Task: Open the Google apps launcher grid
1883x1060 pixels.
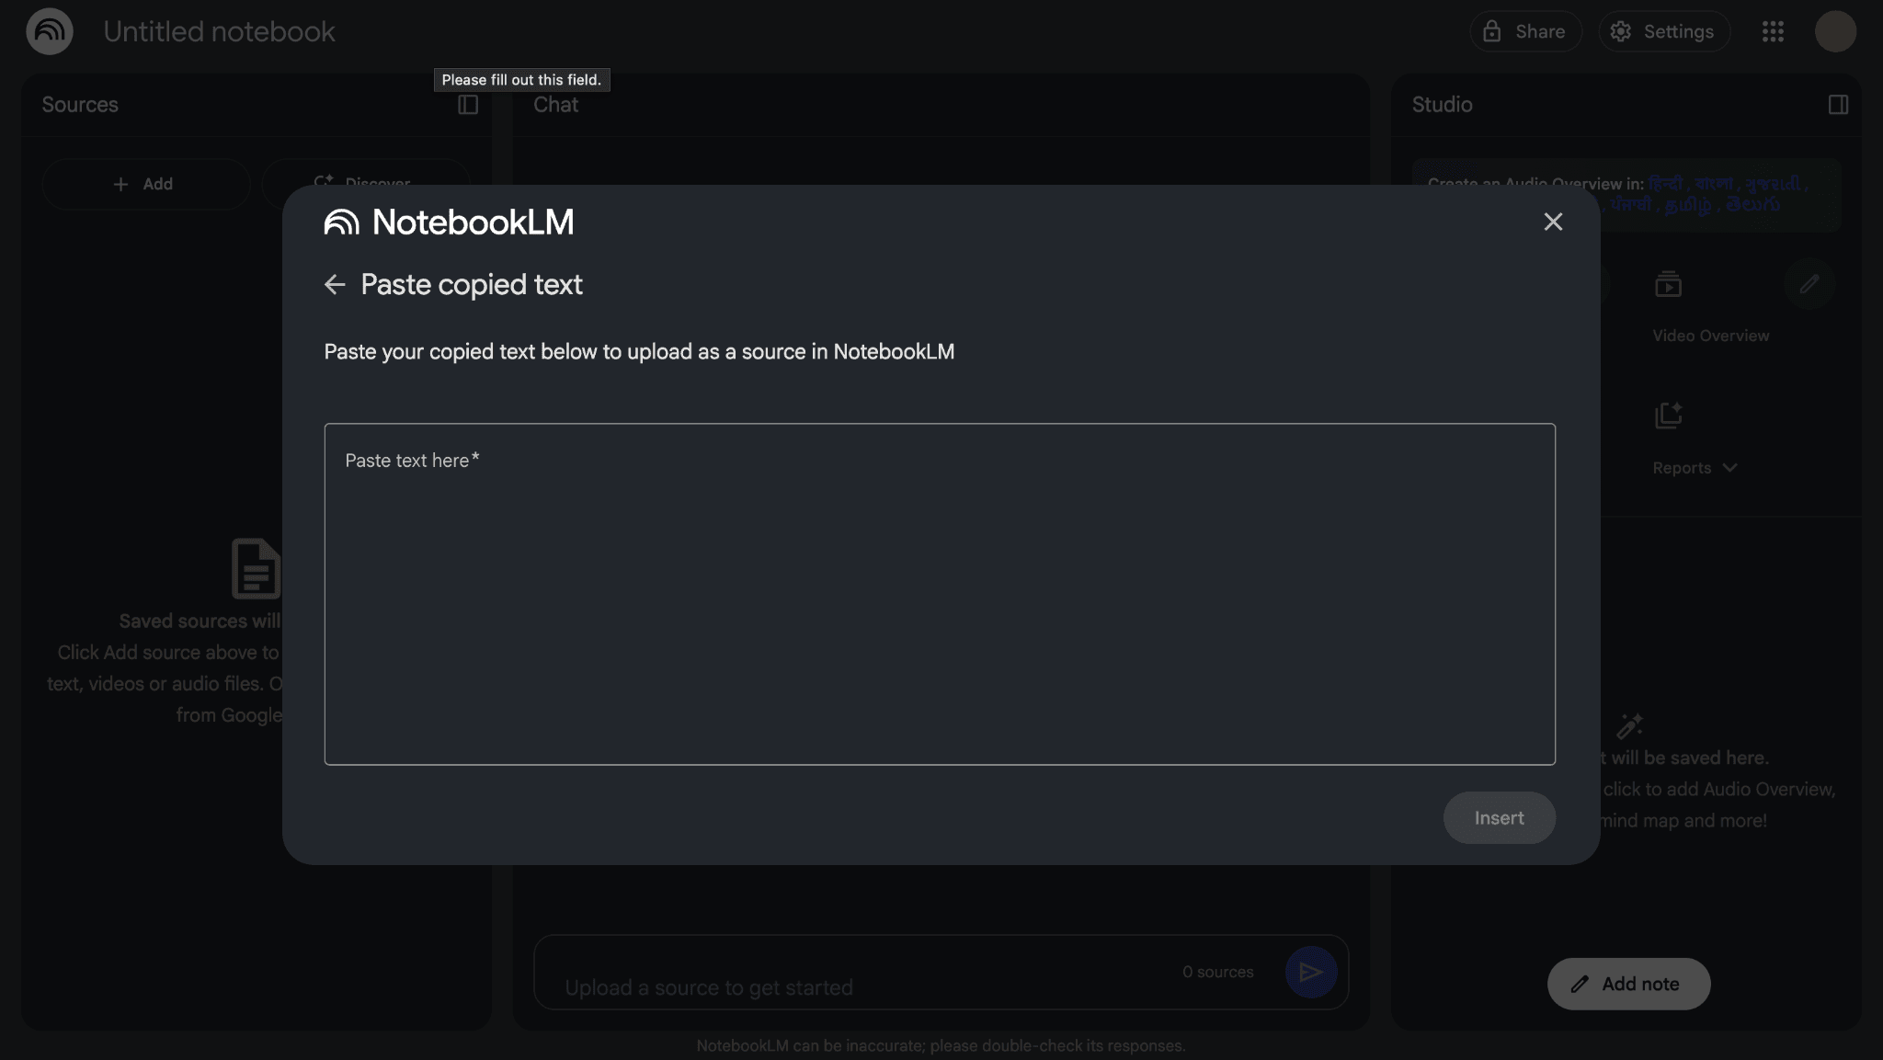Action: point(1772,30)
